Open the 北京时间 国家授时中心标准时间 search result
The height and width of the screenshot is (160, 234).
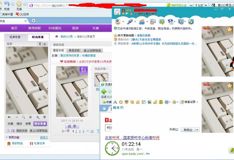(132, 138)
